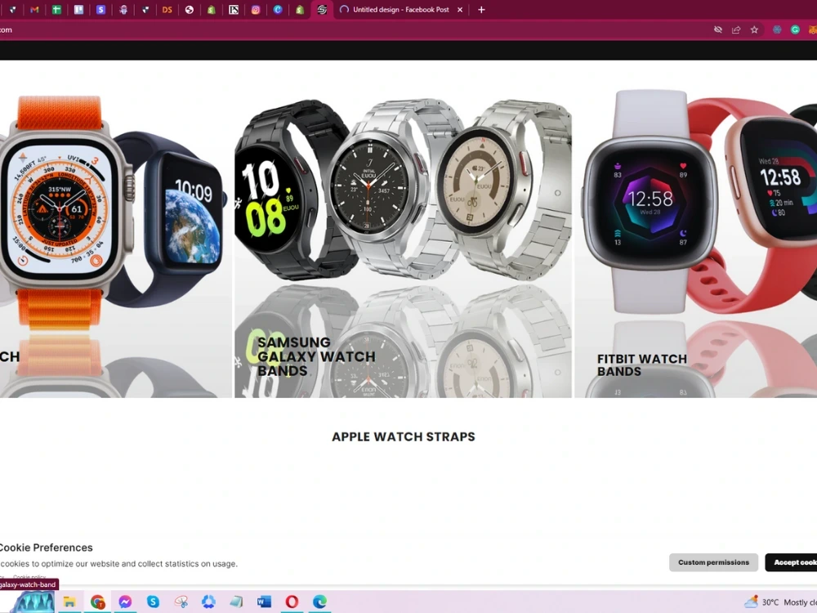Launch Opera browser from the taskbar

(x=292, y=602)
